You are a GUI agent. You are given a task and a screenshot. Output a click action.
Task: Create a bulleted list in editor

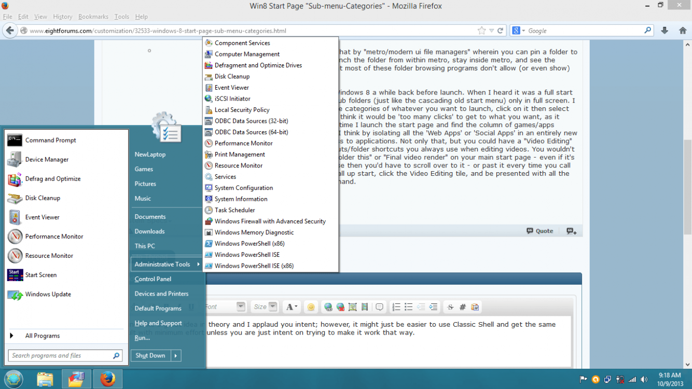pos(409,307)
